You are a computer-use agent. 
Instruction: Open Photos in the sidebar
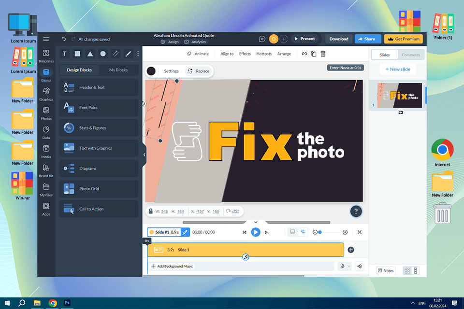(x=46, y=113)
